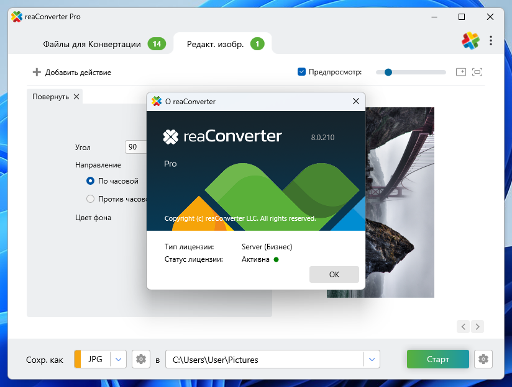Switch to Файлы для Конвертации tab

click(x=92, y=44)
